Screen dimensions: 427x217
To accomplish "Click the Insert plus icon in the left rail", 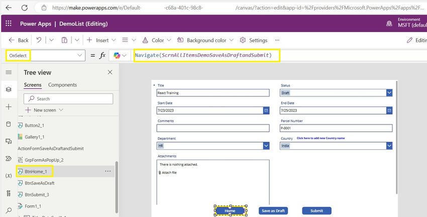I will click(9, 106).
